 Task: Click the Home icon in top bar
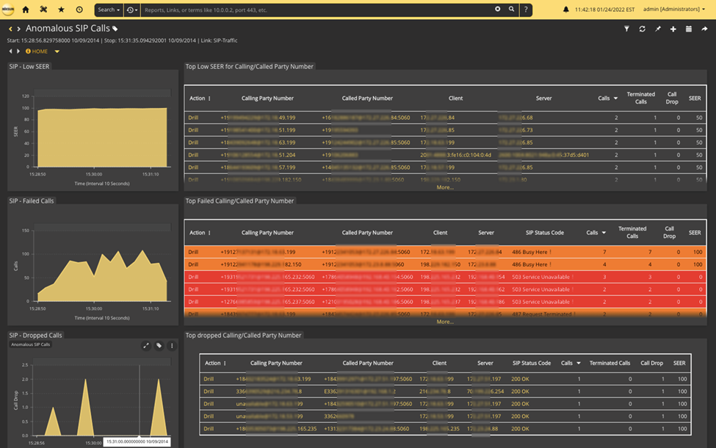[26, 10]
